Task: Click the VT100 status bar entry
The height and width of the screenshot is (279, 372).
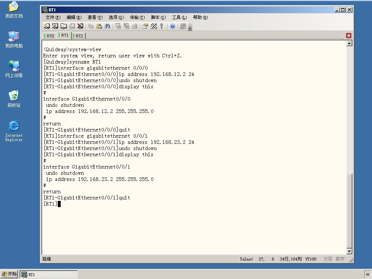Action: point(311,259)
